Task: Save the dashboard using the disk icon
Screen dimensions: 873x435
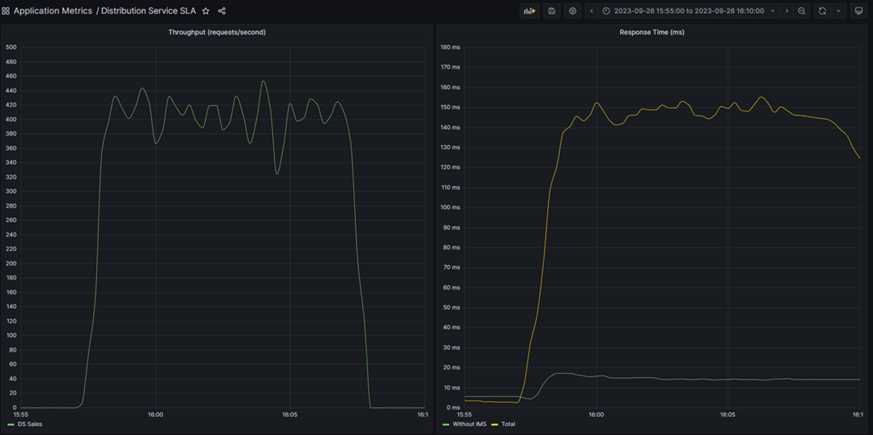Action: tap(551, 11)
